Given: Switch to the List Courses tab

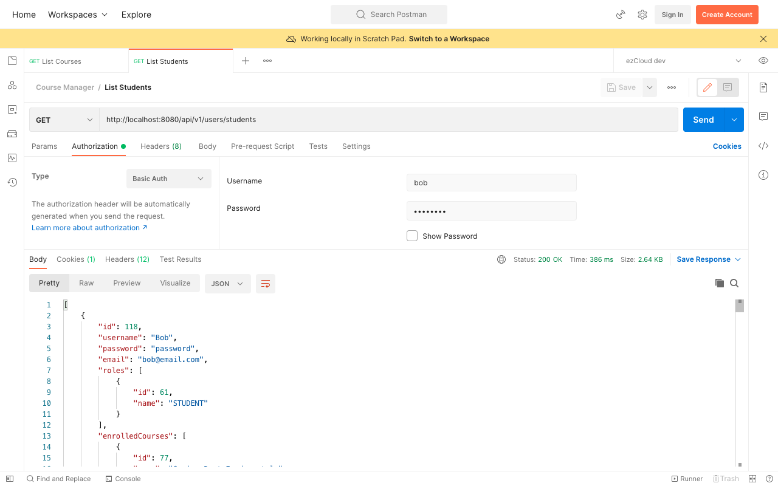Looking at the screenshot, I should (77, 61).
